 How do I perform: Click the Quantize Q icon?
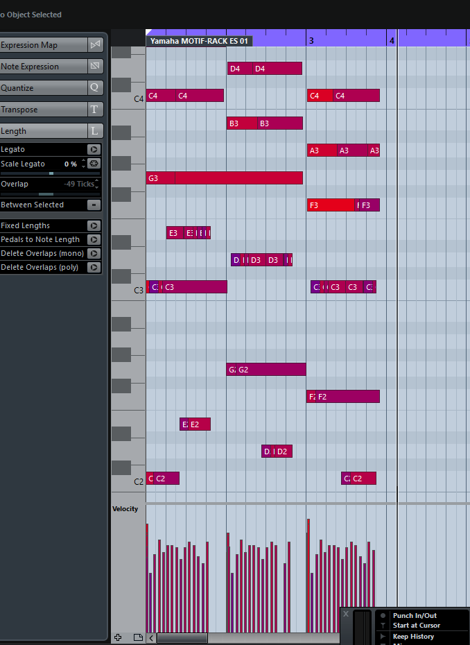(x=95, y=87)
